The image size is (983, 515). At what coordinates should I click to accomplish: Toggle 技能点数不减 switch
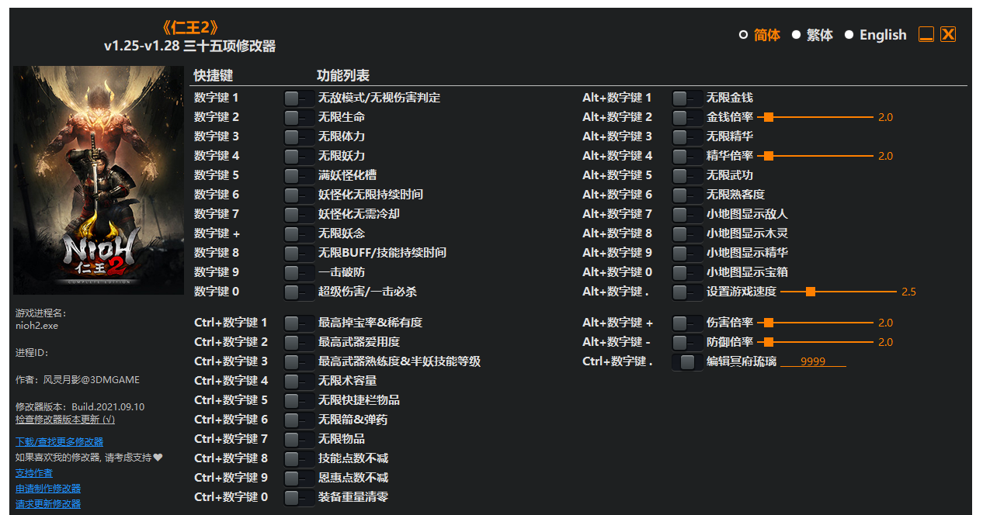[299, 458]
